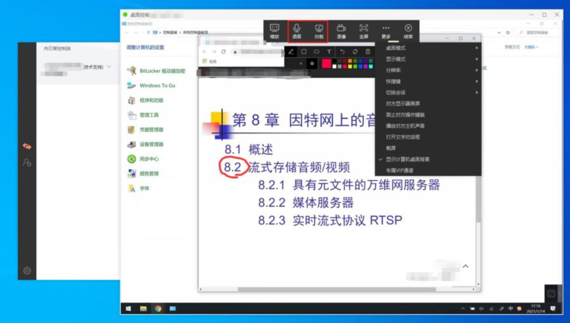Viewport: 570px width, 323px height.
Task: Click the 大图标 view-by dropdown
Action: coord(531,47)
